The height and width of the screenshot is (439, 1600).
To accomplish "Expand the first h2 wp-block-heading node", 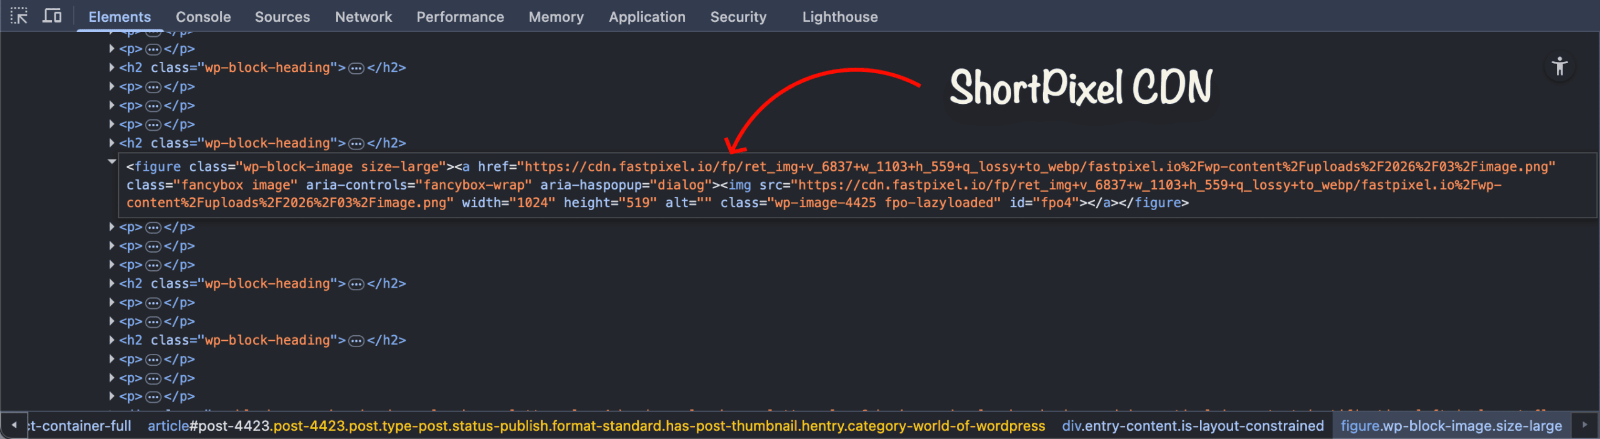I will click(x=112, y=67).
